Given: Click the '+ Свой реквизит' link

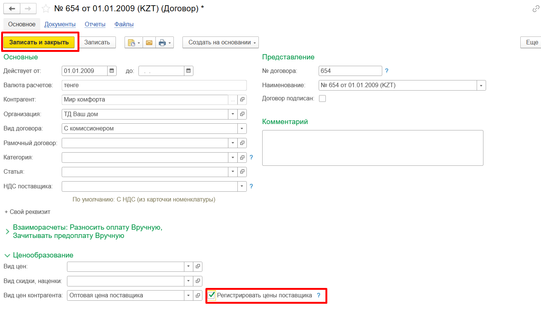Looking at the screenshot, I should (x=27, y=212).
